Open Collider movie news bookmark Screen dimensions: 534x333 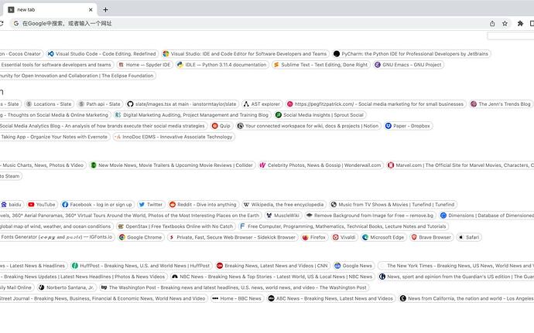tap(172, 165)
